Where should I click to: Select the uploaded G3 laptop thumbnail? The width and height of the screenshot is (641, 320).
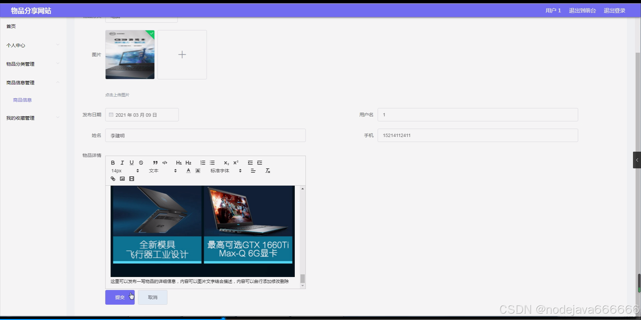130,55
